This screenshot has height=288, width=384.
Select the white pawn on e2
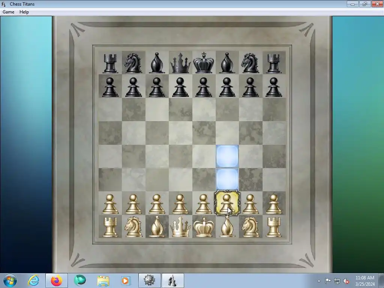coord(204,204)
